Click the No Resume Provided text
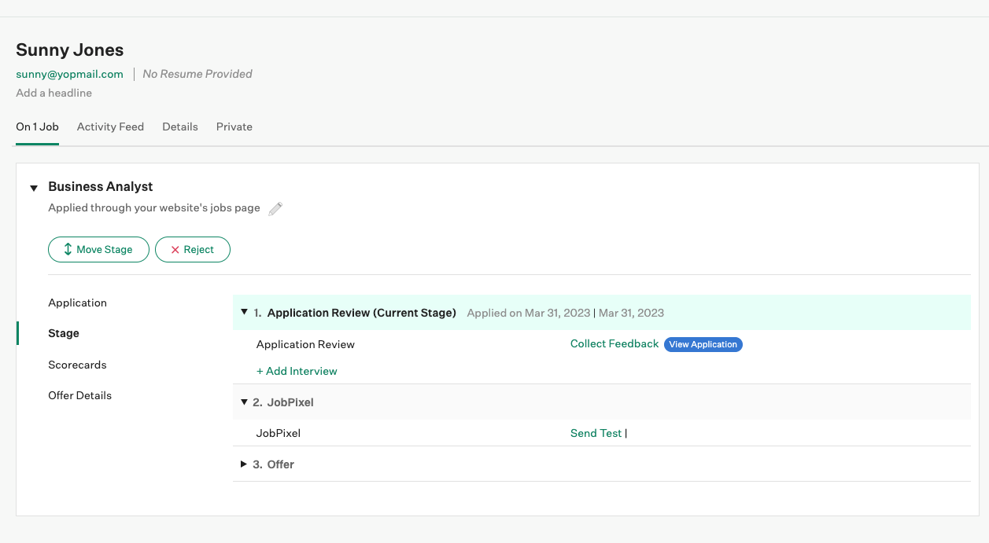 click(x=197, y=74)
